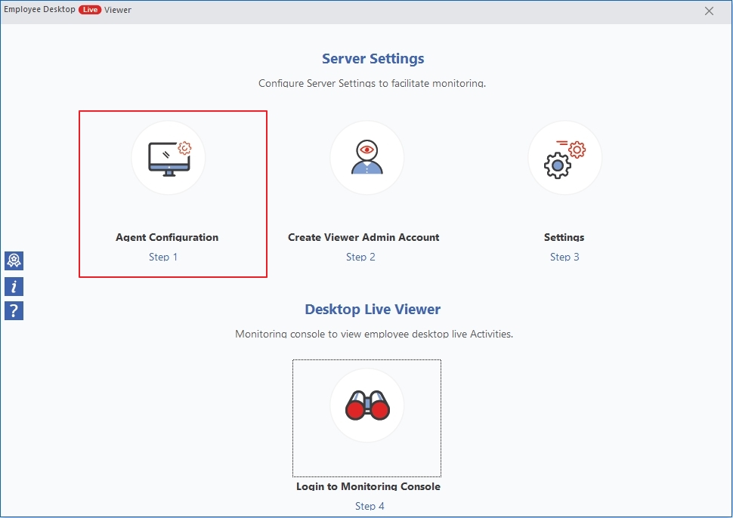The height and width of the screenshot is (518, 733).
Task: Click the Server Settings heading
Action: click(x=373, y=59)
